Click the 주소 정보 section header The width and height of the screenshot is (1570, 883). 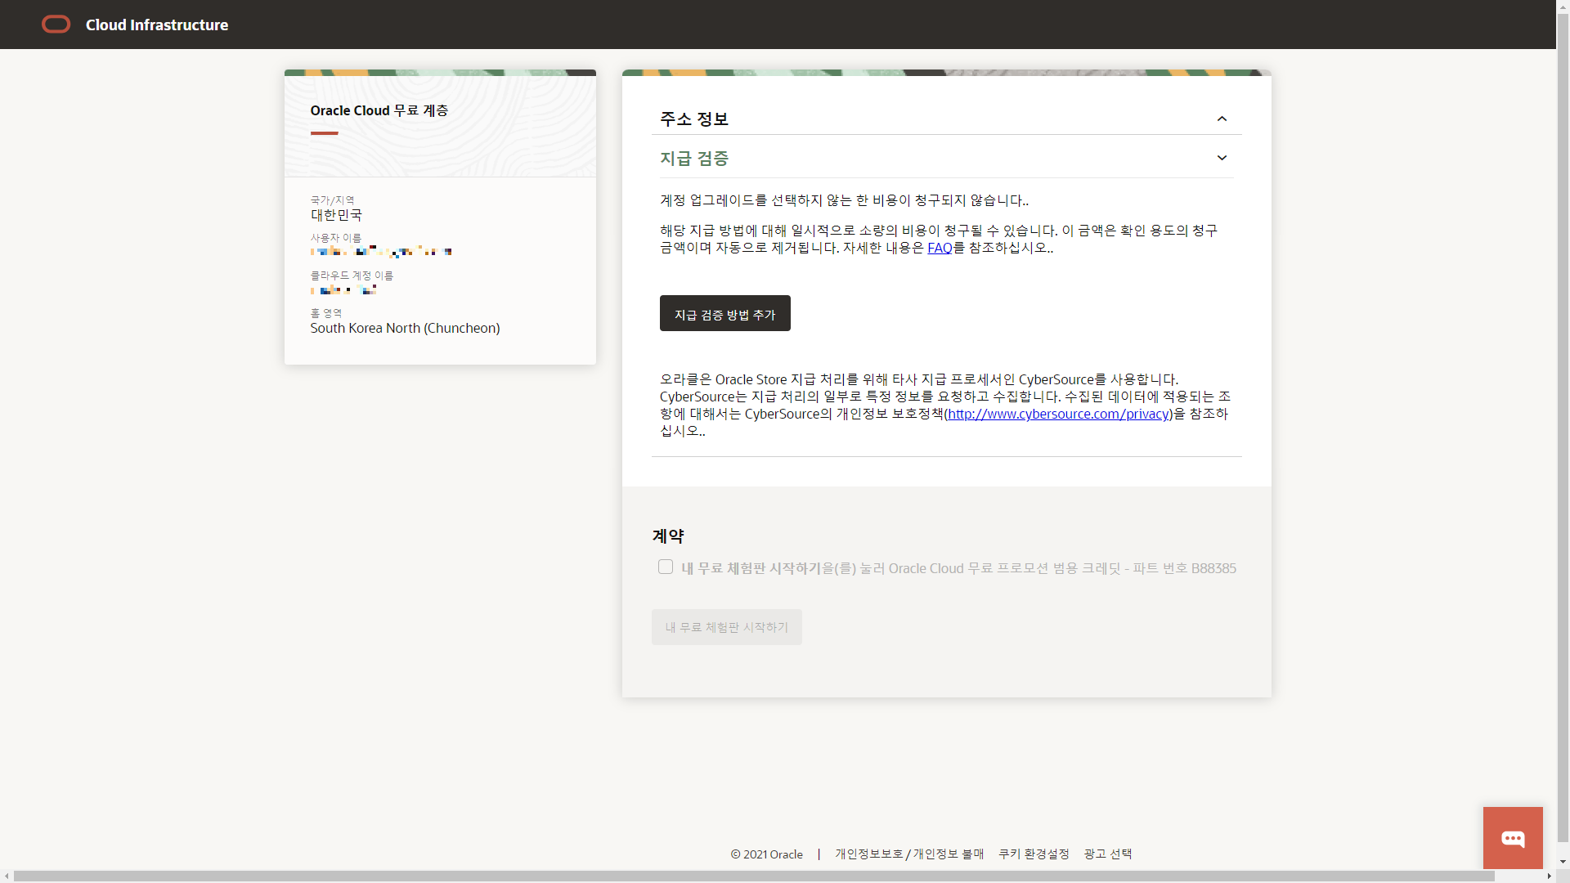click(694, 119)
